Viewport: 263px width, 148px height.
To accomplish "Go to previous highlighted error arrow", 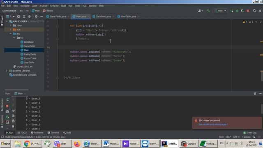I will 256,22.
